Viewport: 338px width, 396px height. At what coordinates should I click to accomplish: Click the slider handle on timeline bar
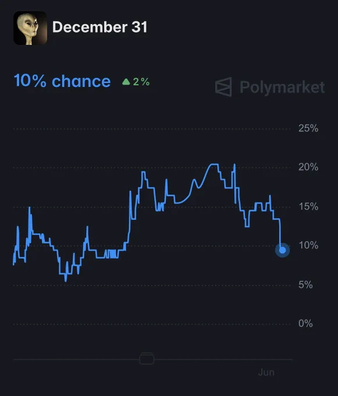tap(147, 359)
